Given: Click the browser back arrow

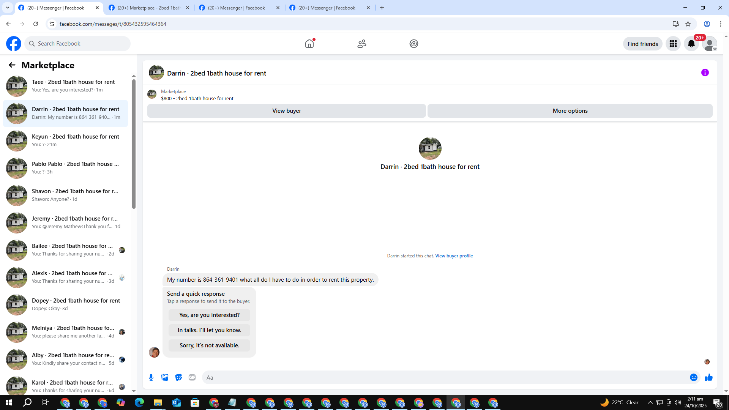Looking at the screenshot, I should click(x=8, y=24).
